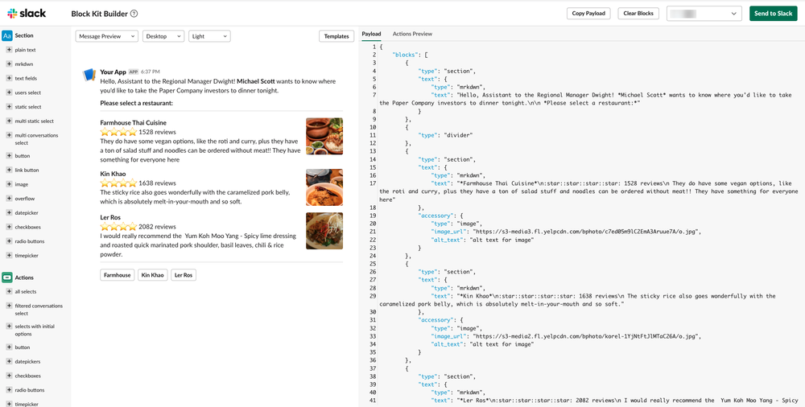
Task: Click "1528 reviews" text
Action: (157, 132)
